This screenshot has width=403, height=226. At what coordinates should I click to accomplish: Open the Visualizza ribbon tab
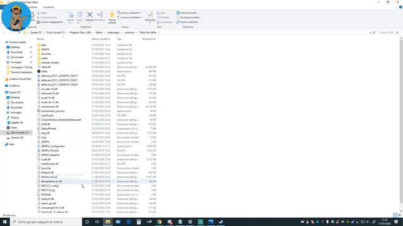tap(48, 7)
